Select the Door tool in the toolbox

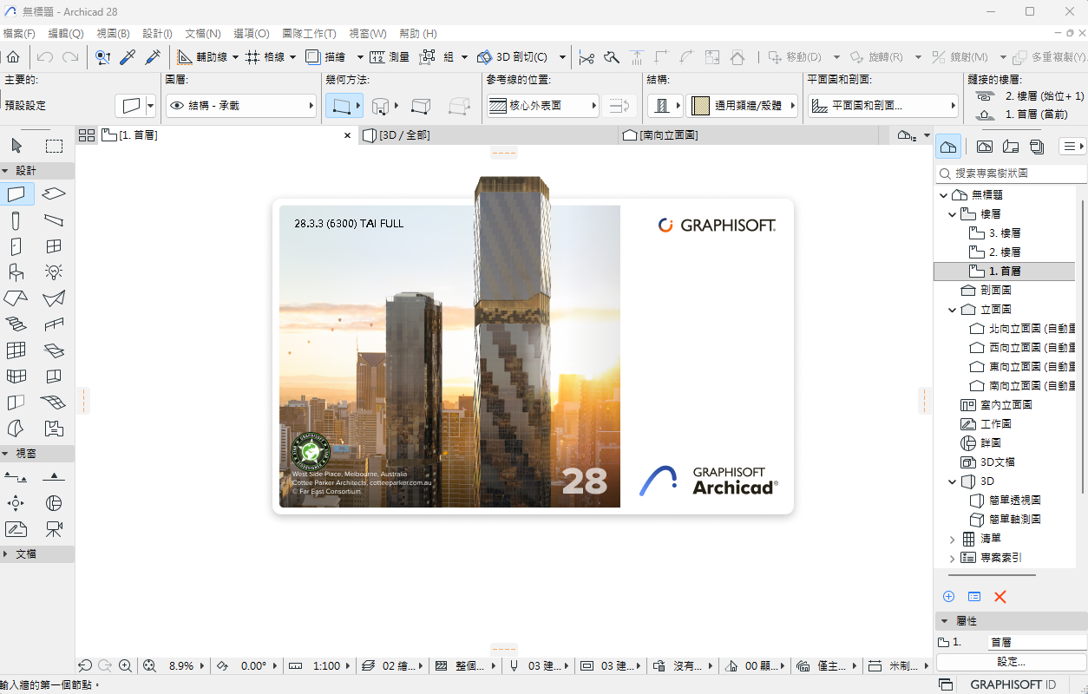(x=16, y=246)
